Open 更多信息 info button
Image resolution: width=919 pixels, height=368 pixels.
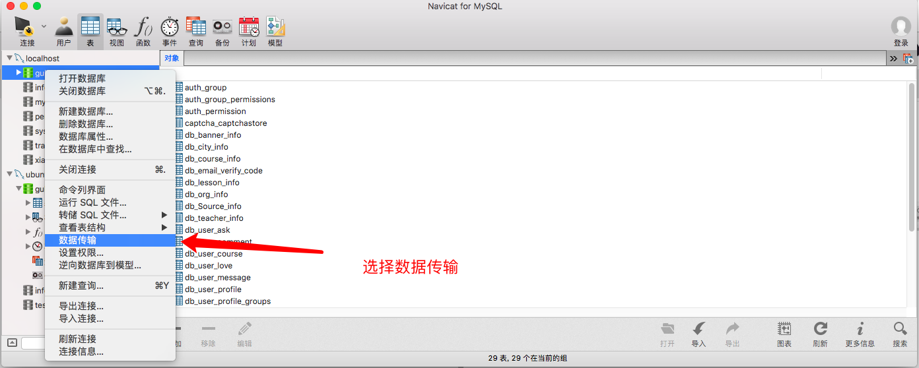coord(860,334)
